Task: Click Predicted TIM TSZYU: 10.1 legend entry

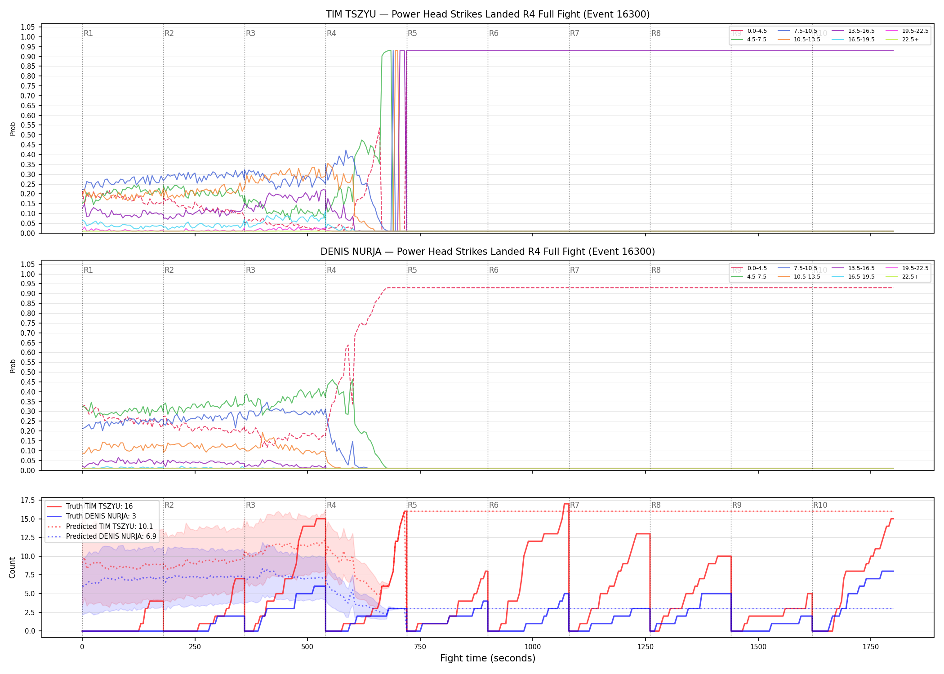Action: tap(100, 526)
